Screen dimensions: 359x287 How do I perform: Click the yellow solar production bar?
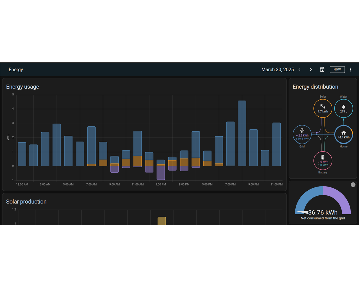[x=162, y=221]
